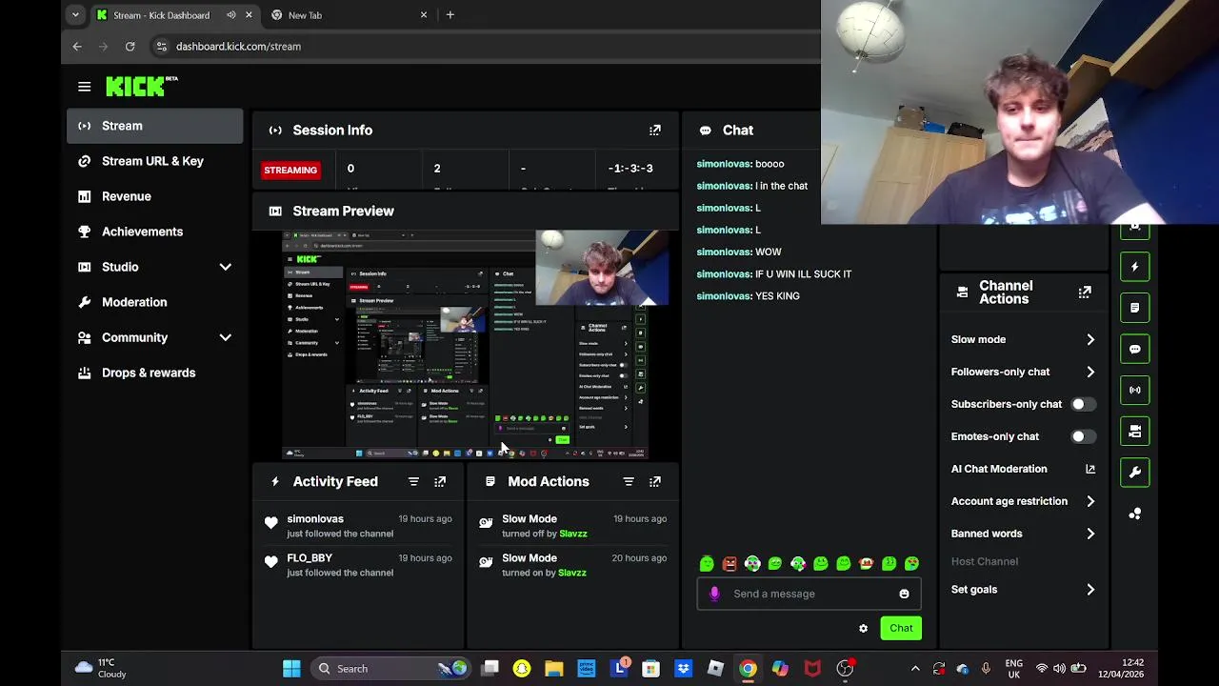Click the document icon in right sidebar
Image resolution: width=1219 pixels, height=686 pixels.
(x=1135, y=309)
